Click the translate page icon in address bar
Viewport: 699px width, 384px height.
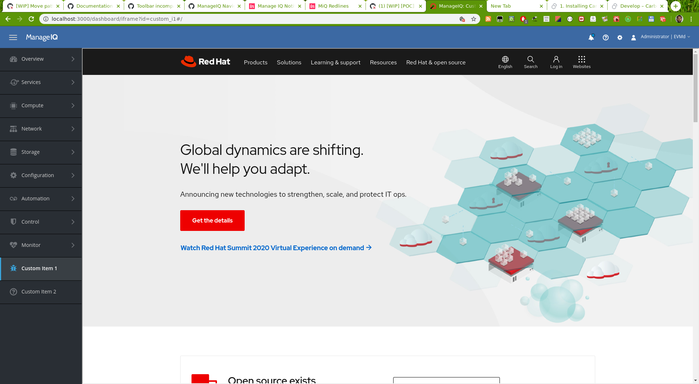(x=462, y=19)
